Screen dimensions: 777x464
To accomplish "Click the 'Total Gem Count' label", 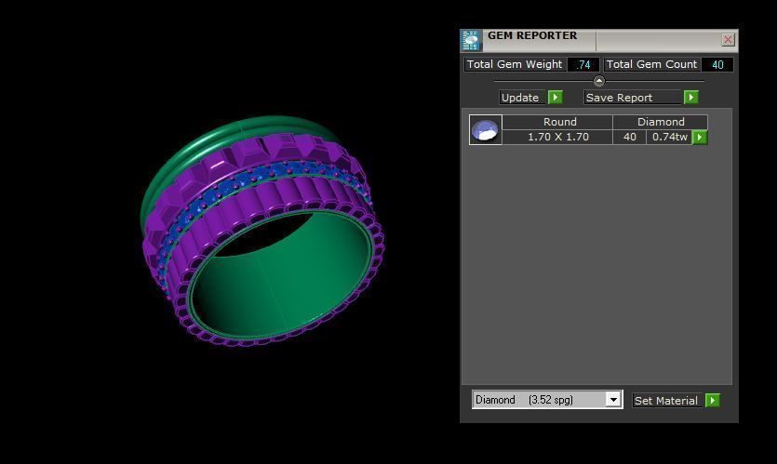I will (651, 64).
